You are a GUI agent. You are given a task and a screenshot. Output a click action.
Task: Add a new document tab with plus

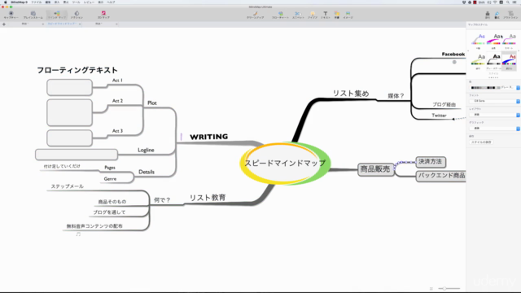pyautogui.click(x=4, y=24)
